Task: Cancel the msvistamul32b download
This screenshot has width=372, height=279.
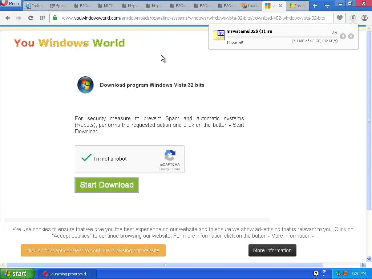Action: tap(351, 36)
